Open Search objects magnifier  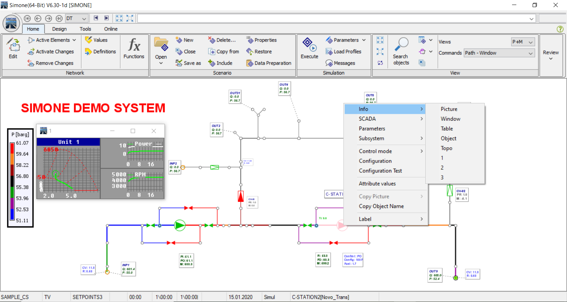click(x=401, y=51)
